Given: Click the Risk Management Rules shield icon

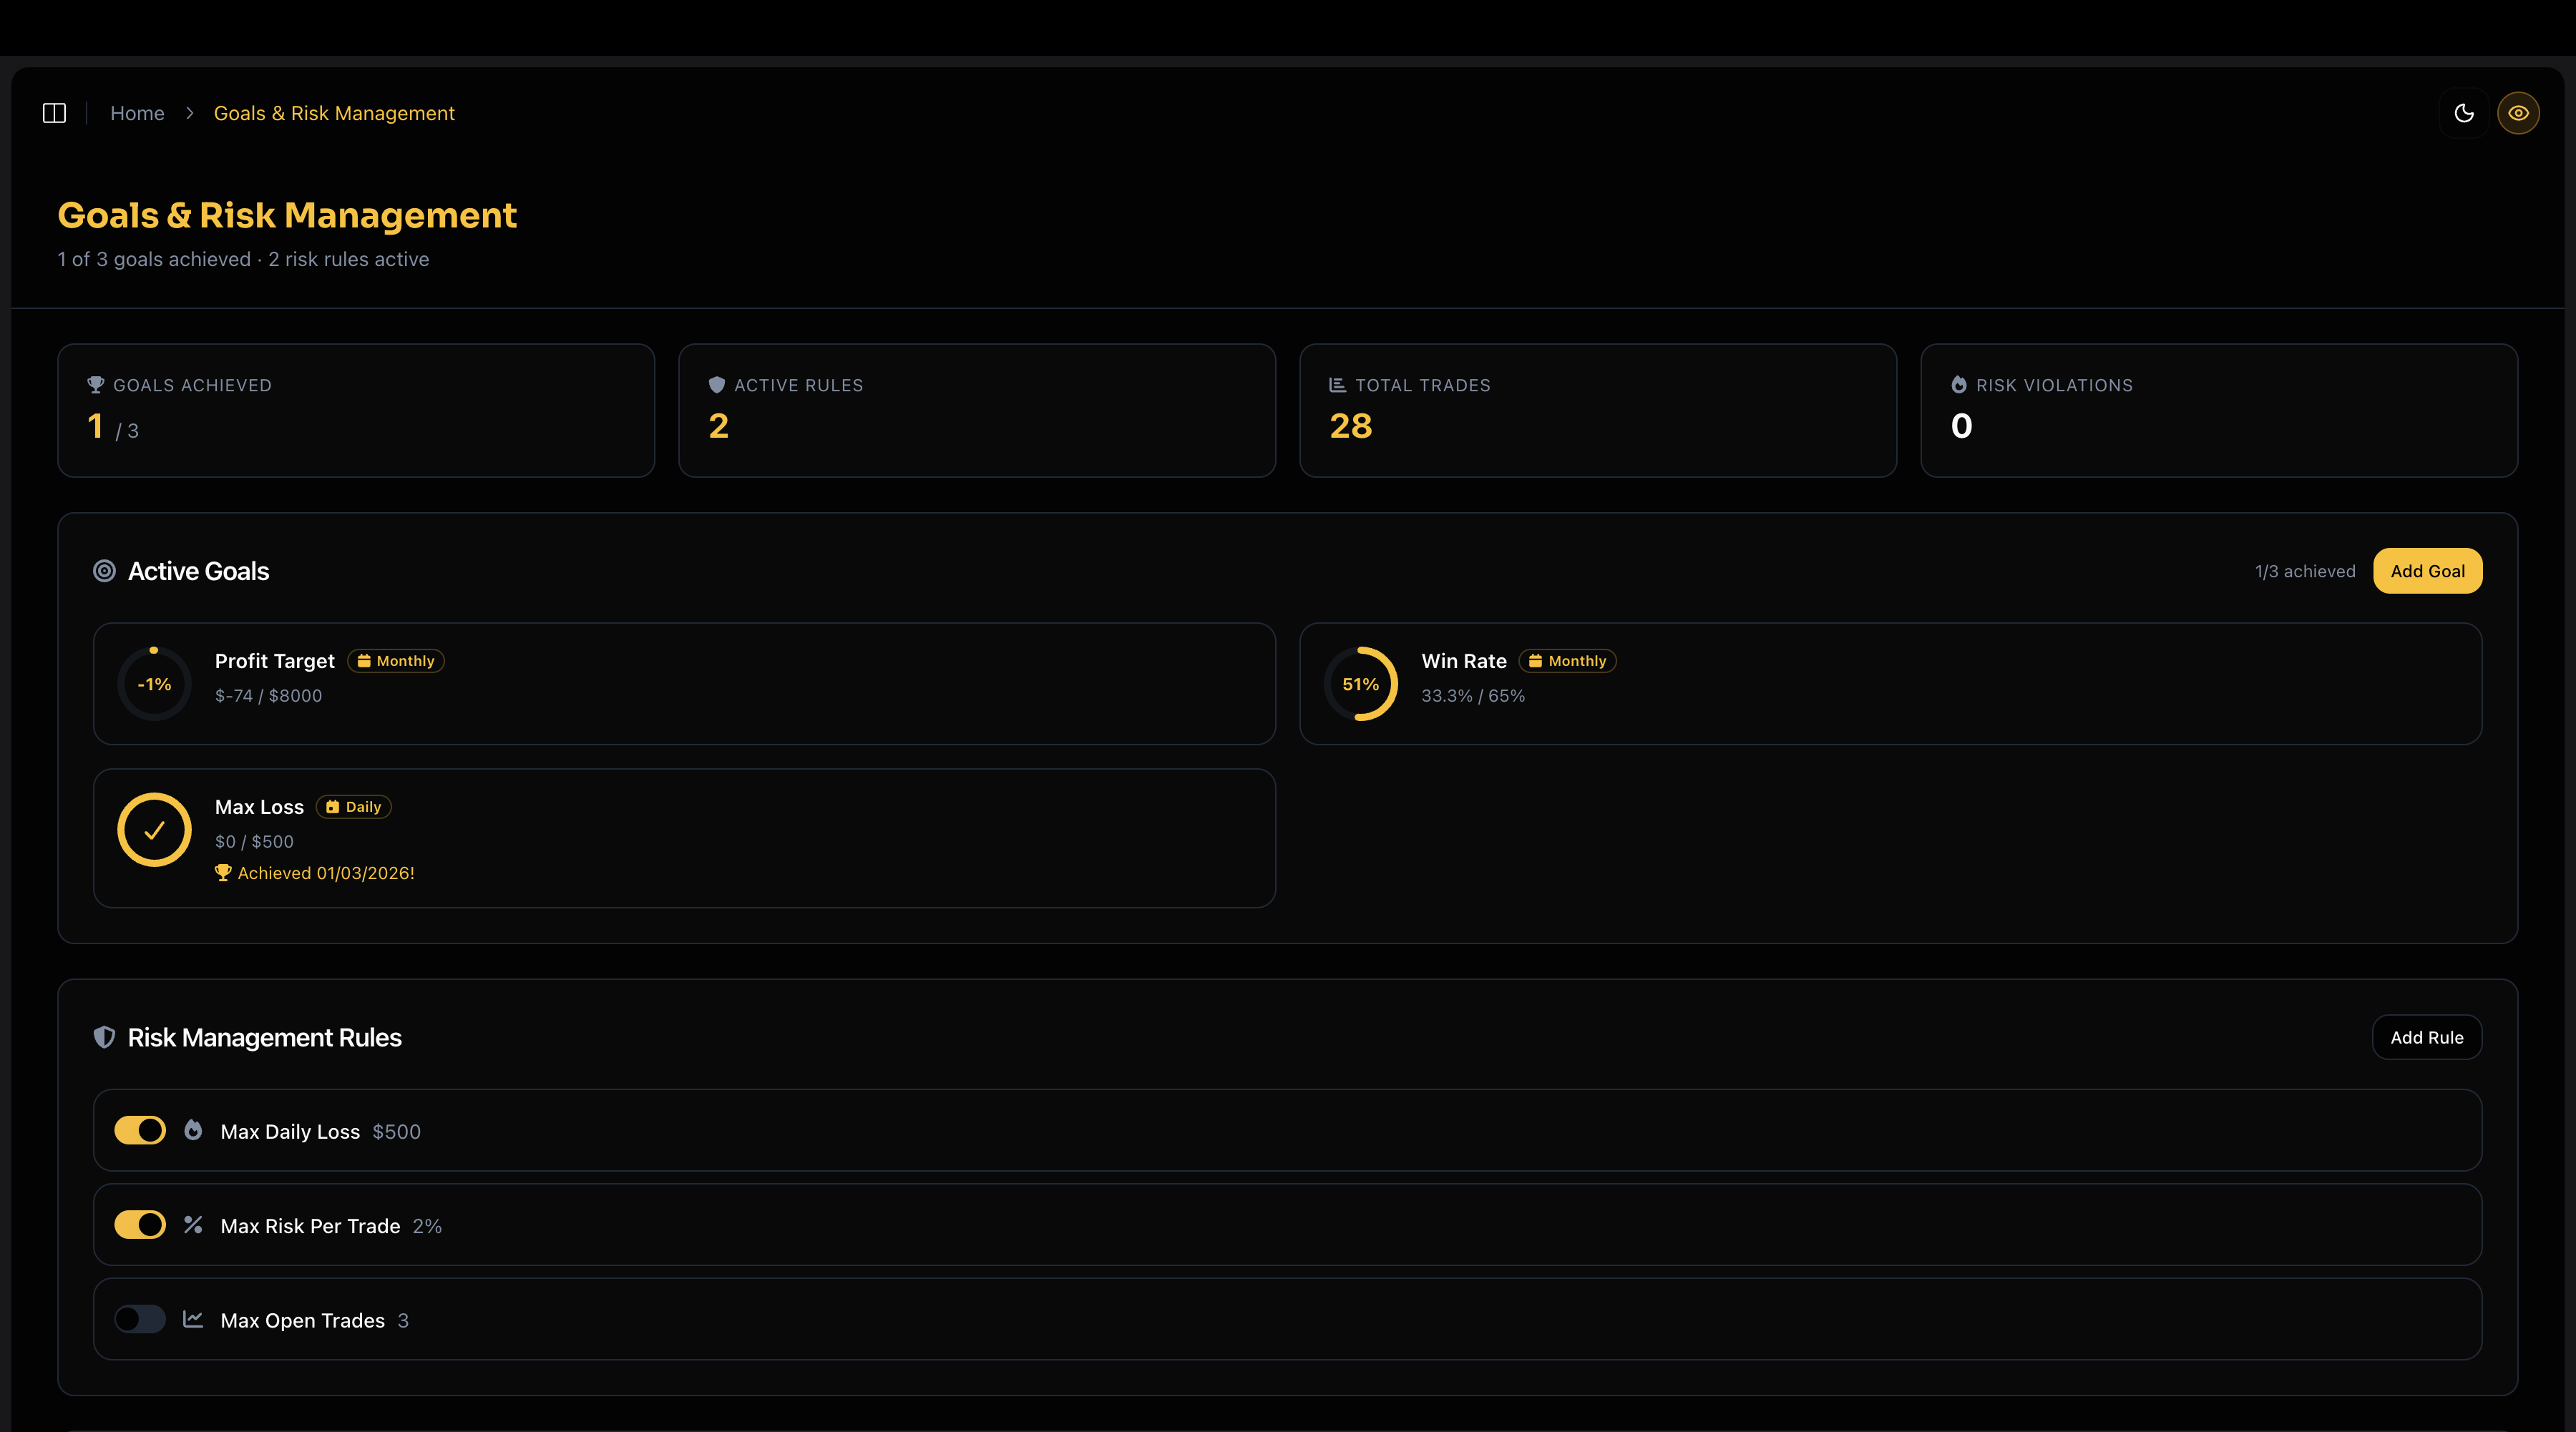Looking at the screenshot, I should (x=104, y=1037).
